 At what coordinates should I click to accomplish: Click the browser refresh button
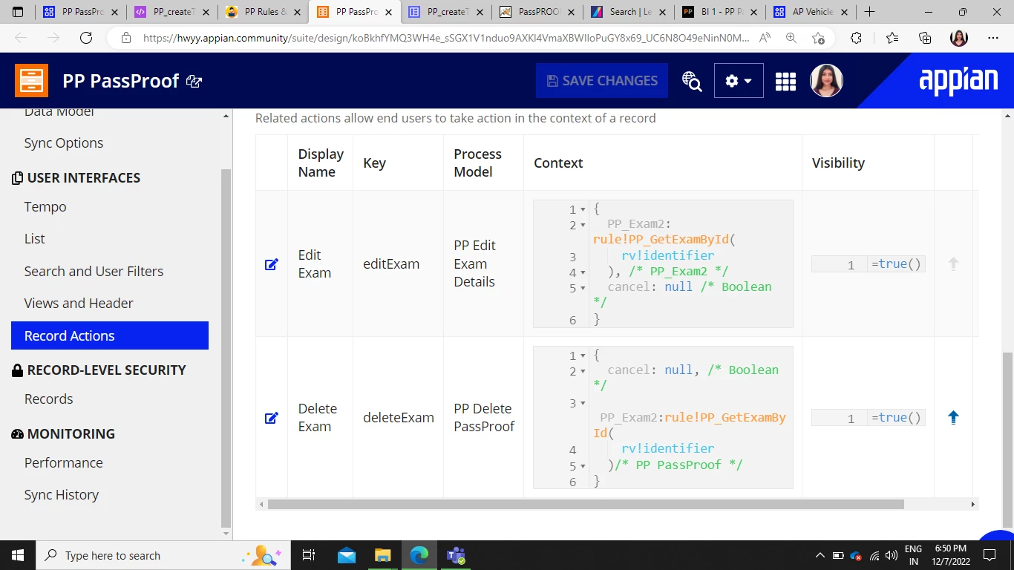(x=86, y=38)
